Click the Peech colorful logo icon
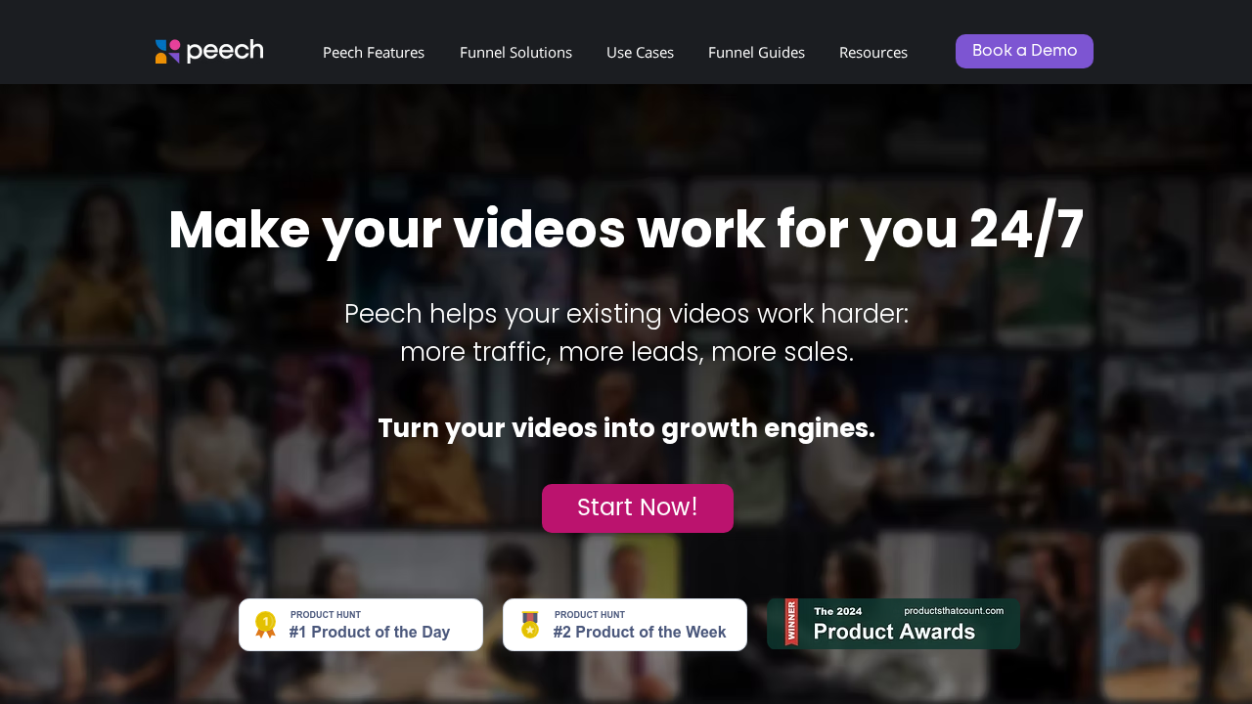Screen dimensions: 1252x704 (x=167, y=52)
